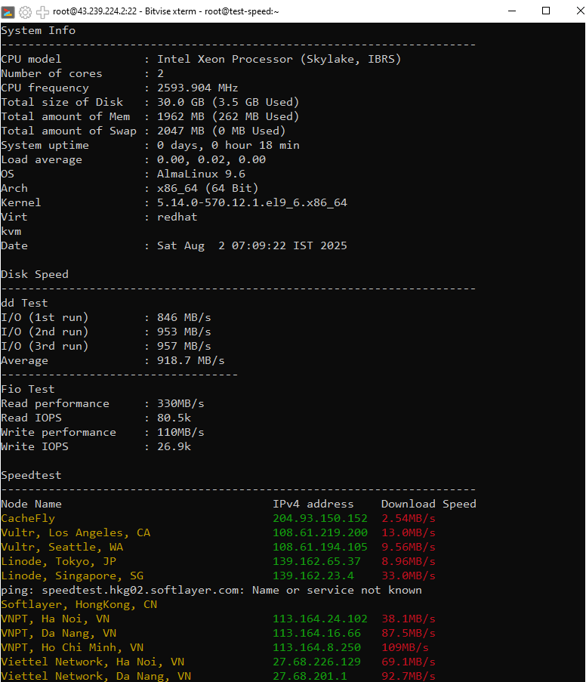Click the Download Speed column header

click(x=428, y=504)
